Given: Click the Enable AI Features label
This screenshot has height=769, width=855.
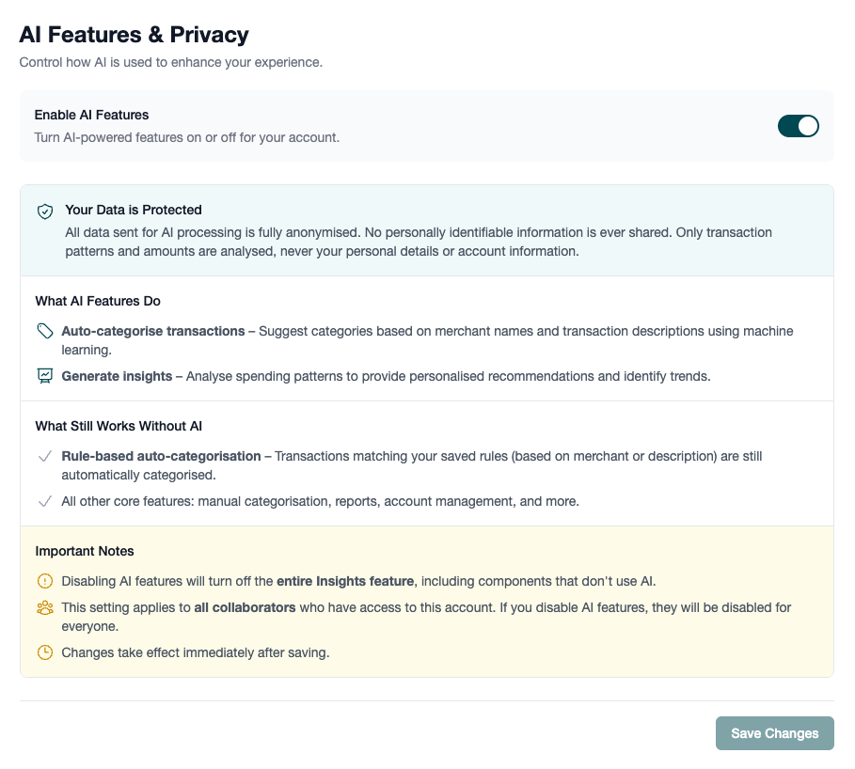Looking at the screenshot, I should [x=91, y=115].
